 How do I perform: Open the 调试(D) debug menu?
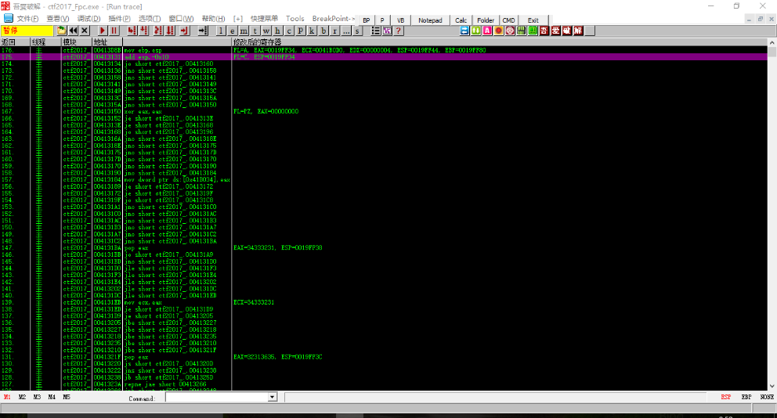click(x=89, y=18)
